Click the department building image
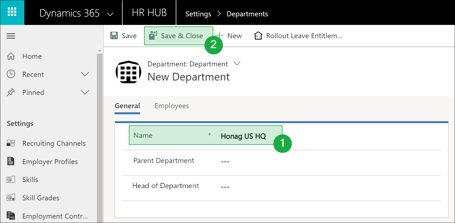 128,72
